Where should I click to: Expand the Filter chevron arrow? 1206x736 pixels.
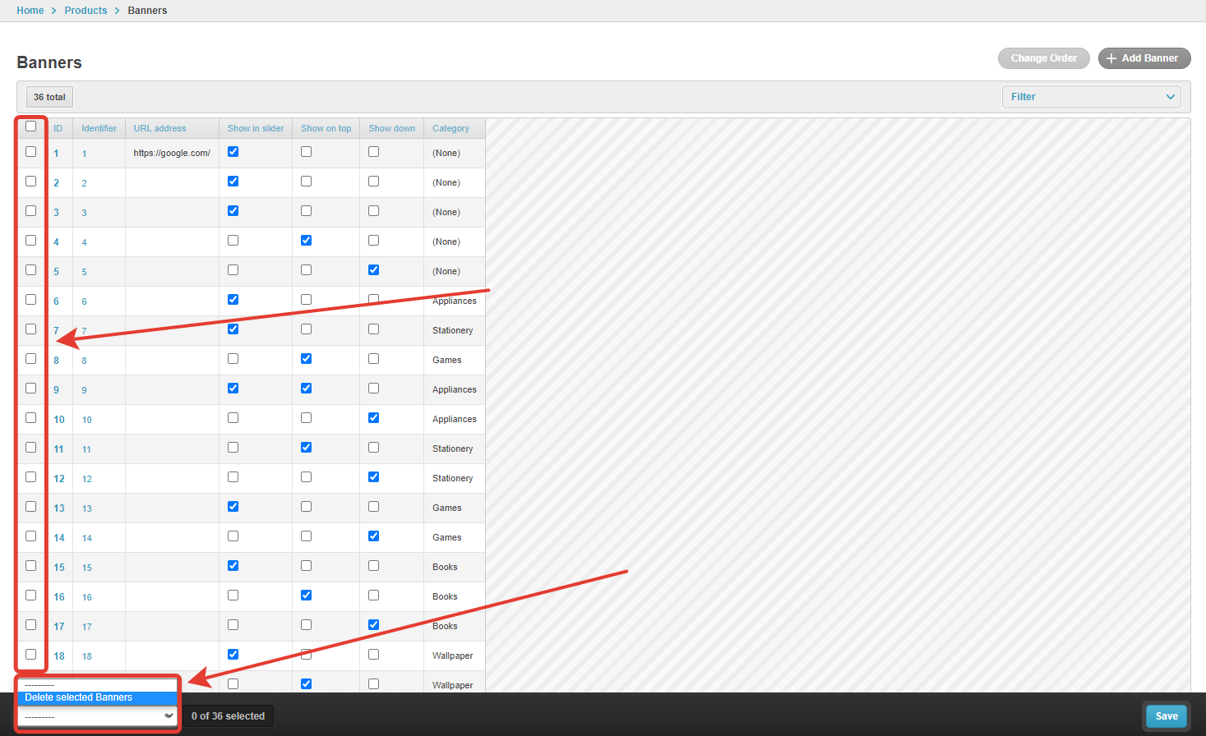click(x=1170, y=97)
